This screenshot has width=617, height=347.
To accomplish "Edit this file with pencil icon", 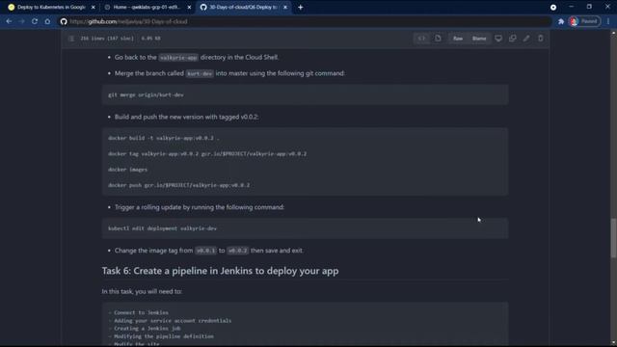I will pyautogui.click(x=526, y=39).
